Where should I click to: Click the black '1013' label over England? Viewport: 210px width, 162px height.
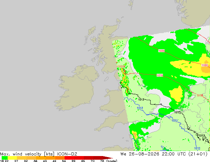141,100
